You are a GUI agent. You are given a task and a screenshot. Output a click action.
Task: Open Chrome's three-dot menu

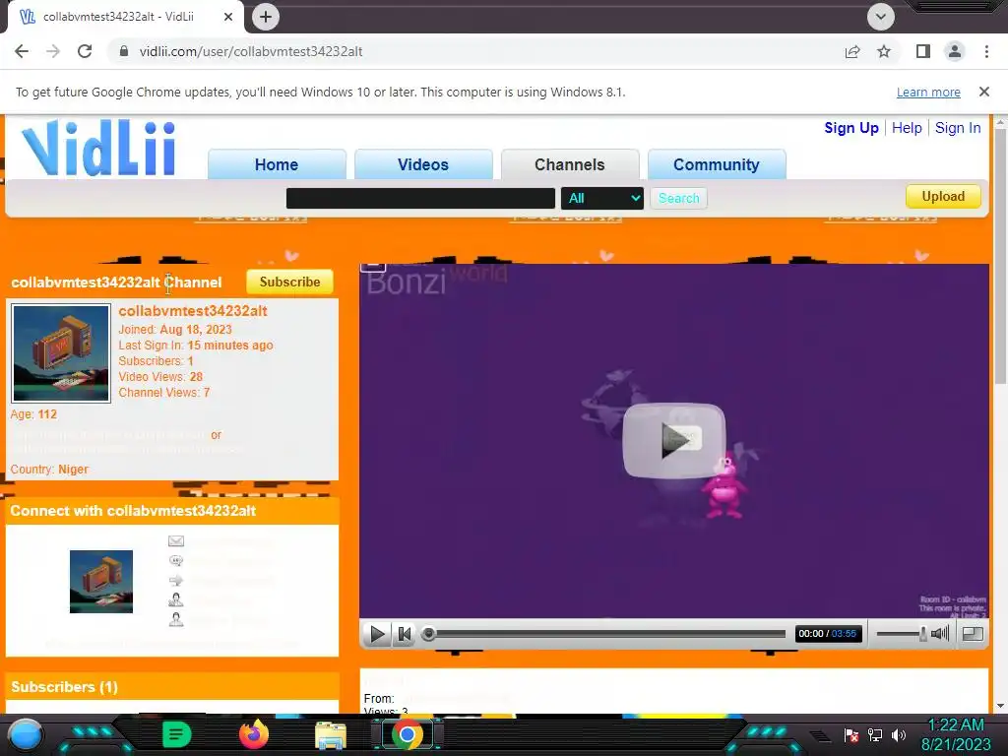tap(986, 51)
